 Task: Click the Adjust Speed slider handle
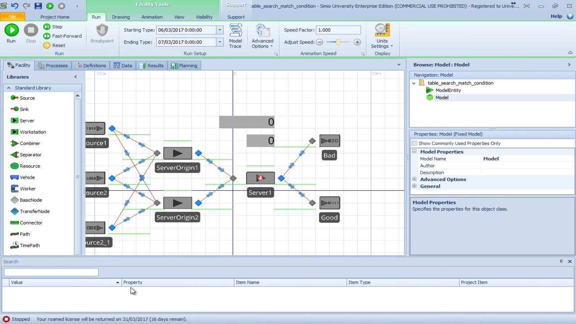click(338, 42)
